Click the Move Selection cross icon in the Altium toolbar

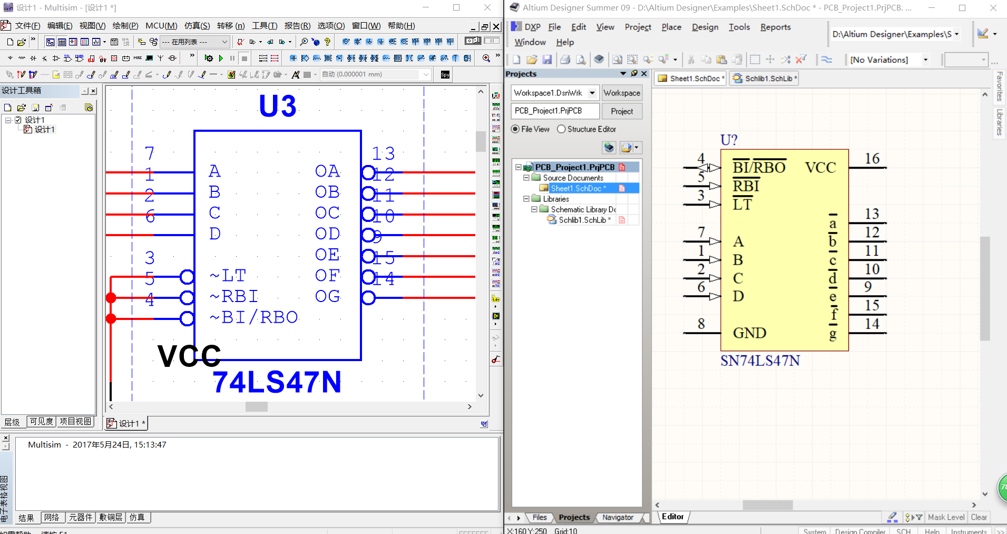click(x=770, y=60)
